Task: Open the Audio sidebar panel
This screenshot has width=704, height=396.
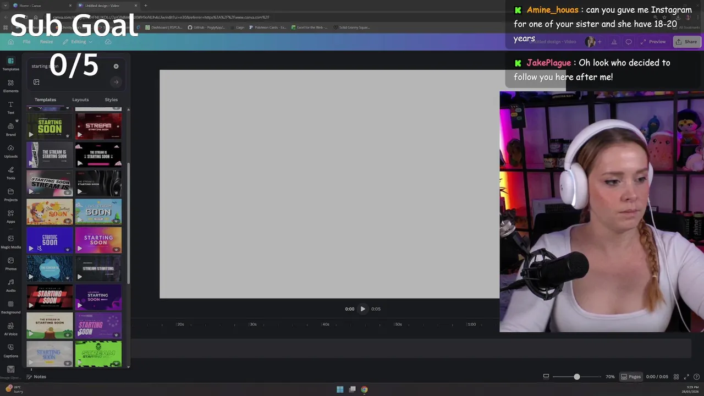Action: point(10,285)
